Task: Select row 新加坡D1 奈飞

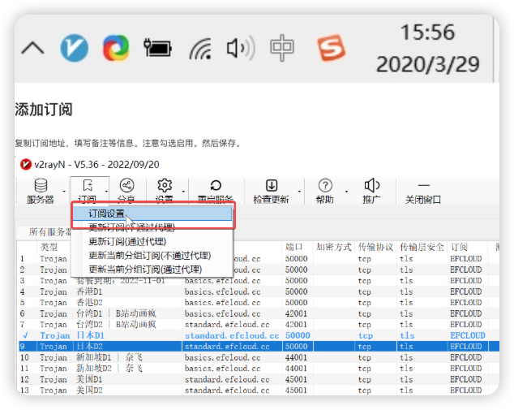Action: click(x=259, y=357)
